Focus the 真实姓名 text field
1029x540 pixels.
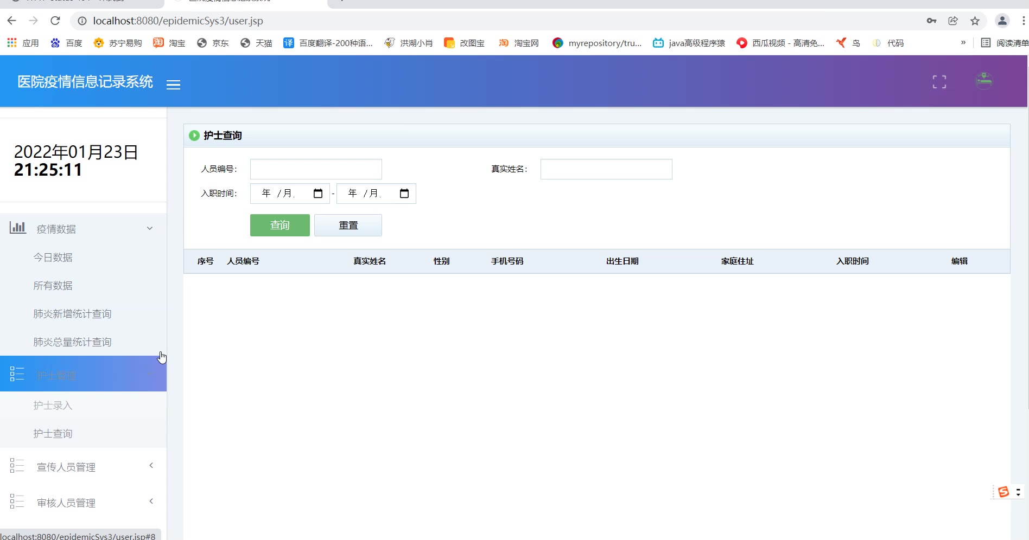coord(606,169)
